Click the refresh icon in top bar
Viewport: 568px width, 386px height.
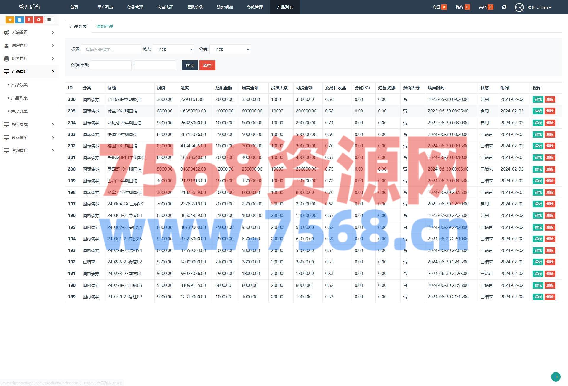pos(504,7)
